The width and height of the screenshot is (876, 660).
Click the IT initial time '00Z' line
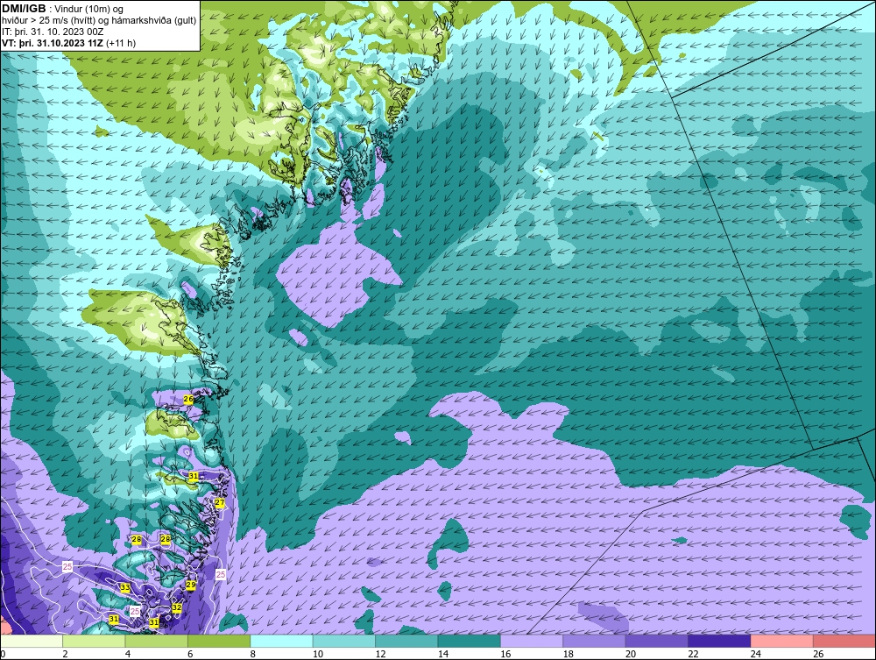tap(53, 32)
